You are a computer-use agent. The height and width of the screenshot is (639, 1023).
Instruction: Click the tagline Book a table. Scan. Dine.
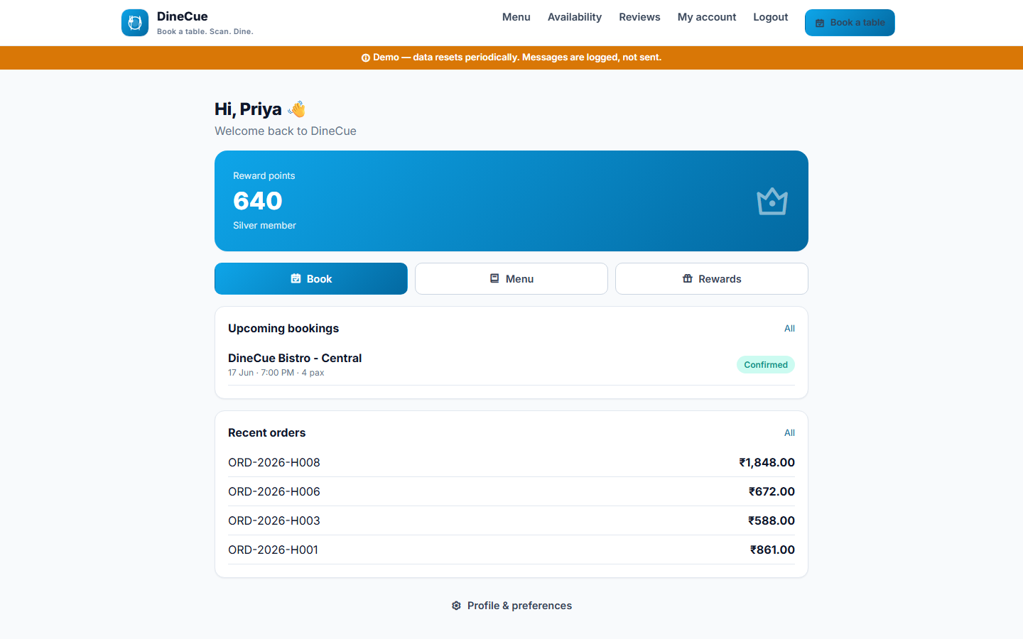pos(205,31)
